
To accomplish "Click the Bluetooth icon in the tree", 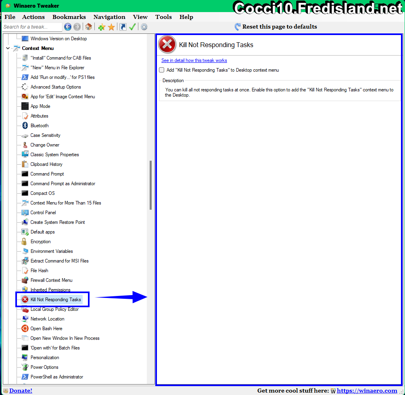I will click(25, 126).
